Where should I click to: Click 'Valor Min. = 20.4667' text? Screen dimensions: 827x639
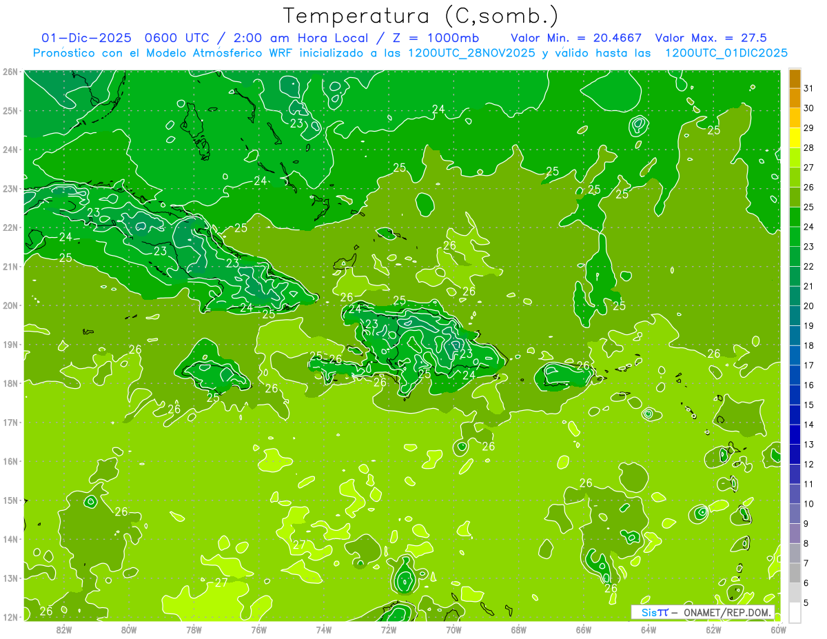point(575,38)
